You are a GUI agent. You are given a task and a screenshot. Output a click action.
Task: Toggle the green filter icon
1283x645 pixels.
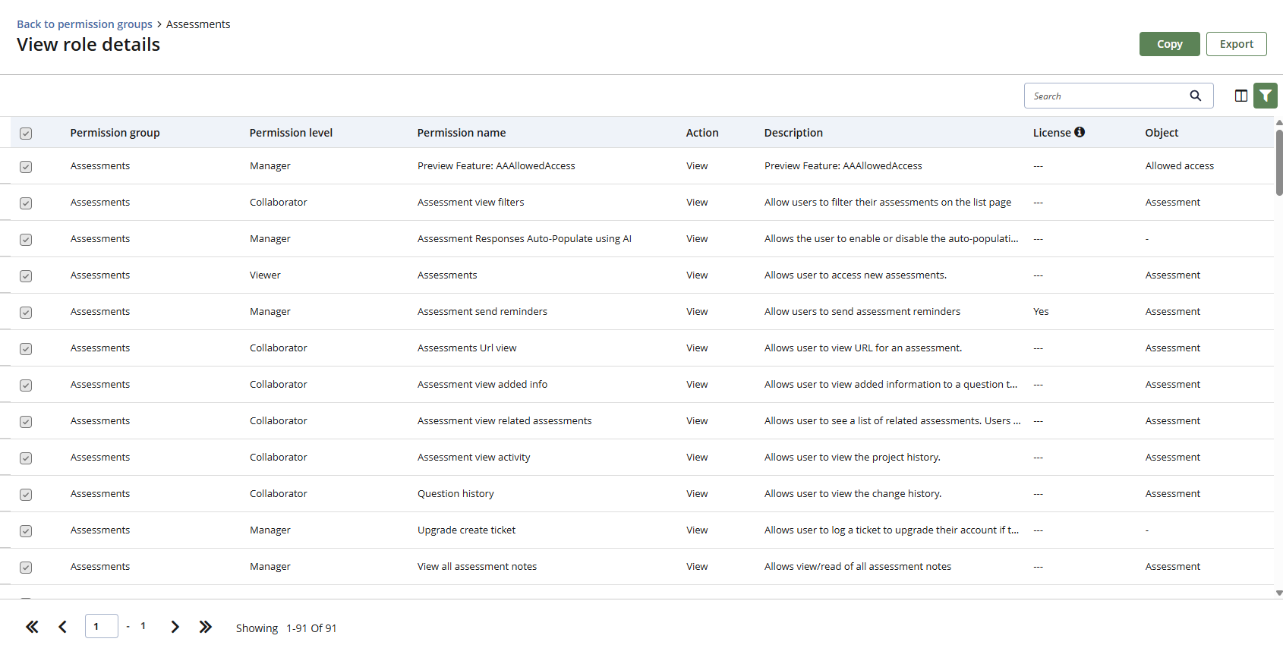(1265, 96)
